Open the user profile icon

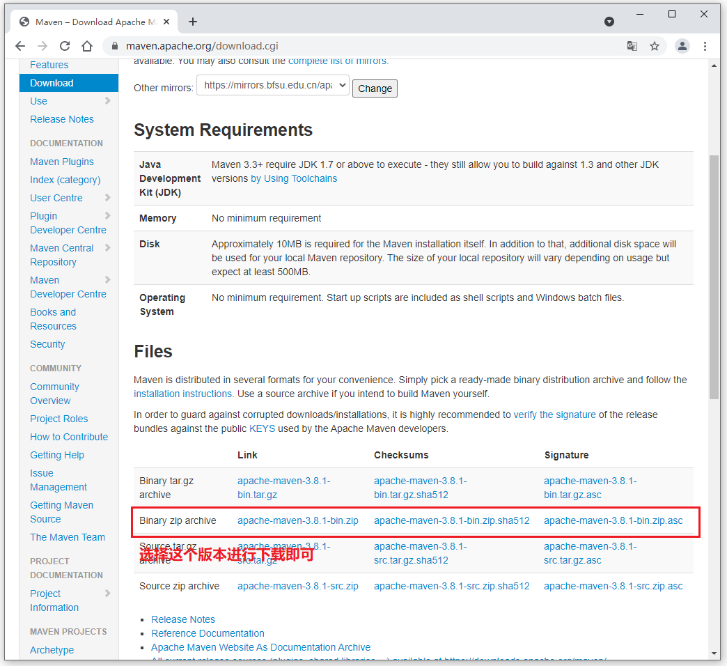coord(682,46)
